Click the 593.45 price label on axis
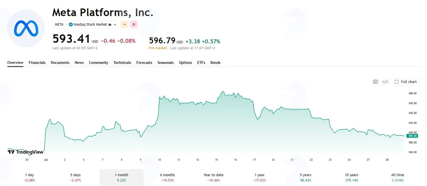 (x=412, y=136)
